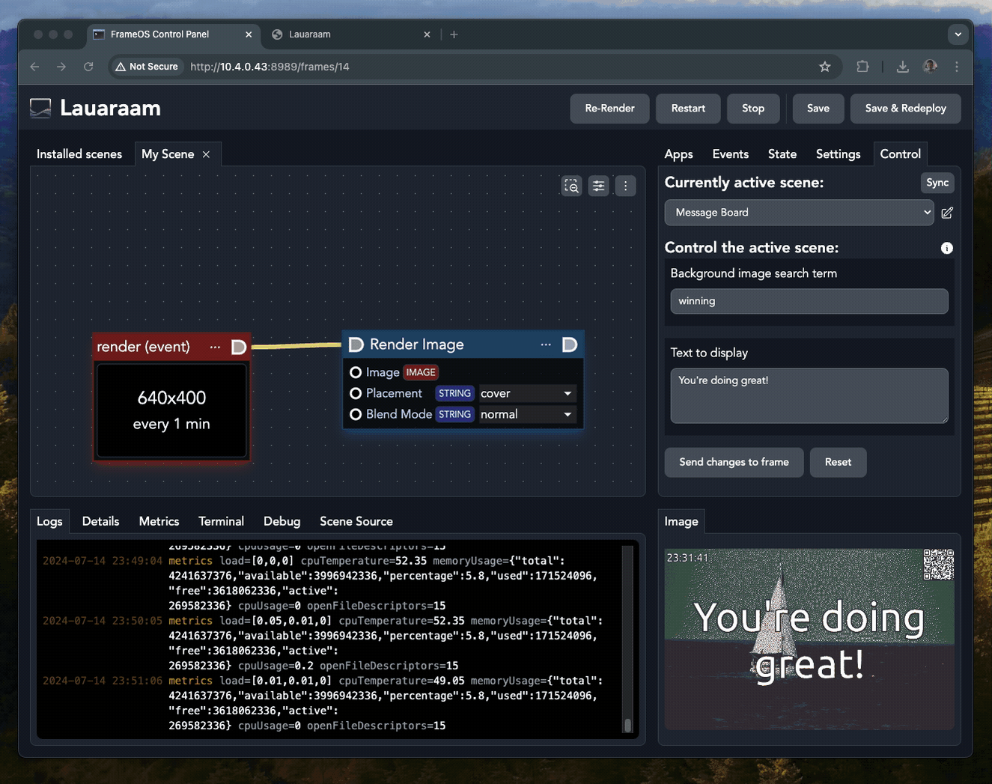Open the render (event) node's ellipsis menu
The width and height of the screenshot is (992, 784).
[215, 347]
